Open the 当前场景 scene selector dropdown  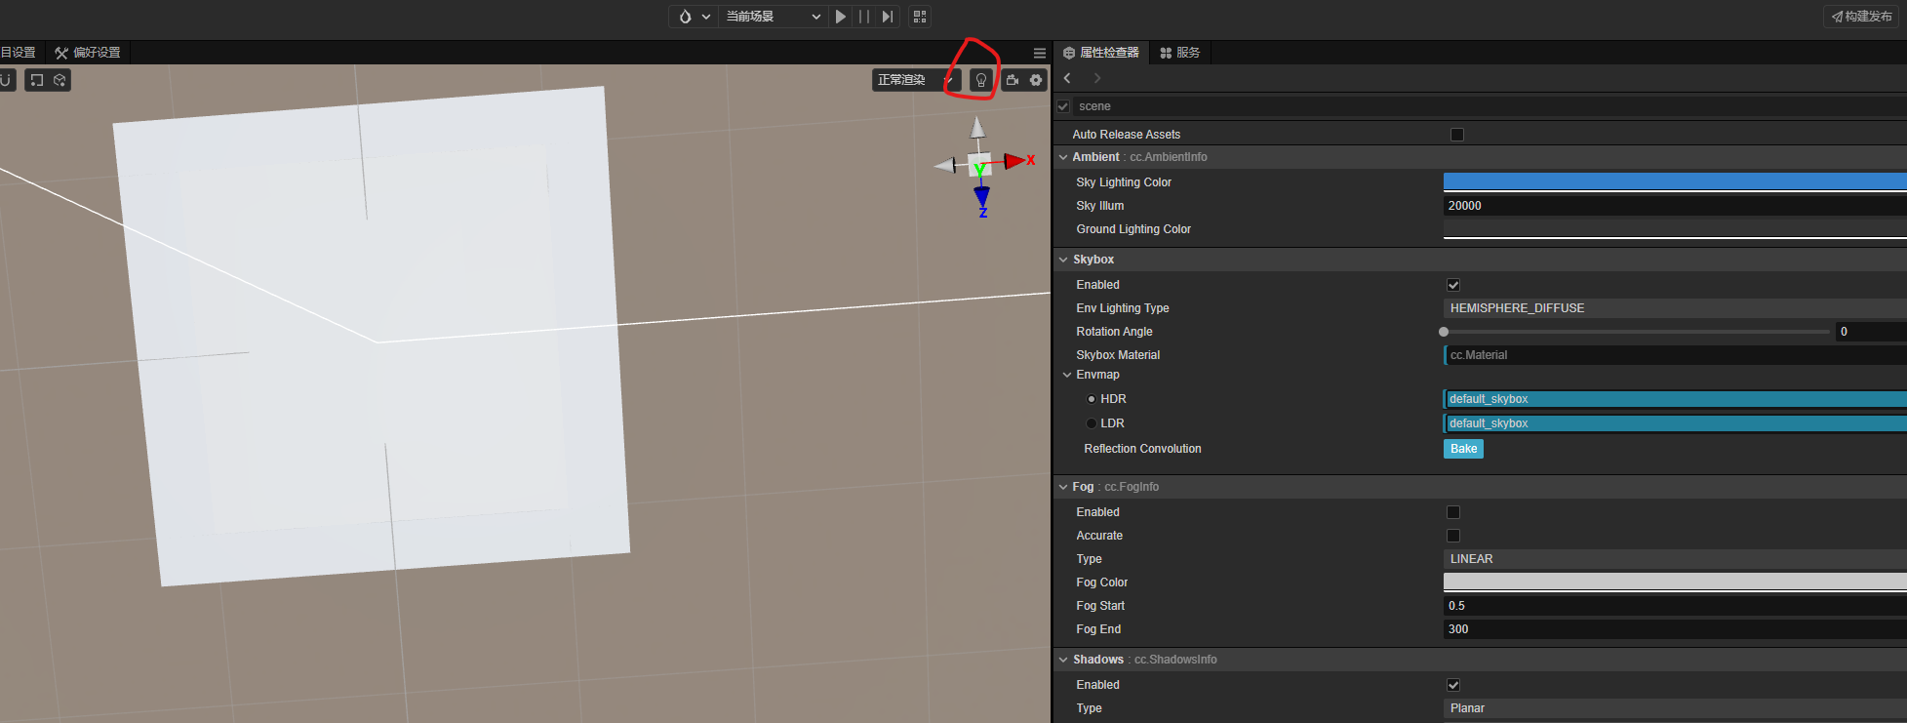(773, 17)
